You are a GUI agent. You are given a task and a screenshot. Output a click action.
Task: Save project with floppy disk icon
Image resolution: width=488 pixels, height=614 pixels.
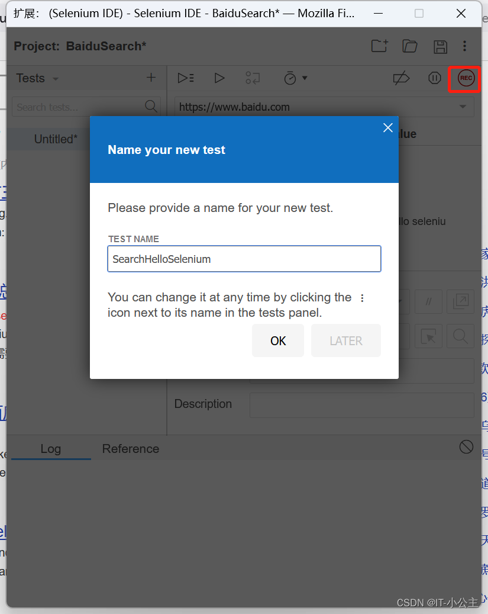(x=440, y=46)
